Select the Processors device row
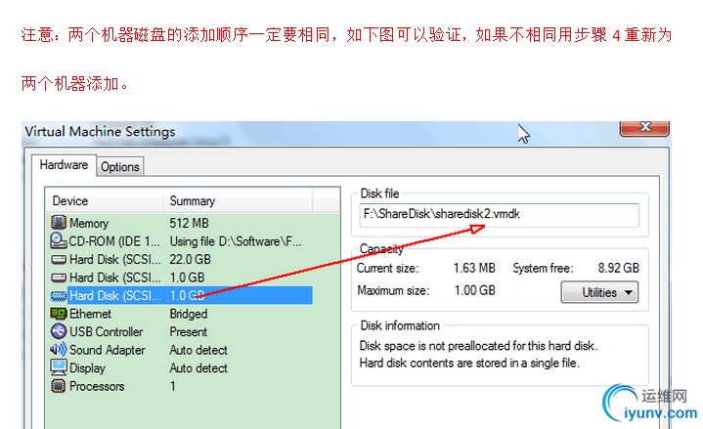703x429 pixels. [x=181, y=386]
